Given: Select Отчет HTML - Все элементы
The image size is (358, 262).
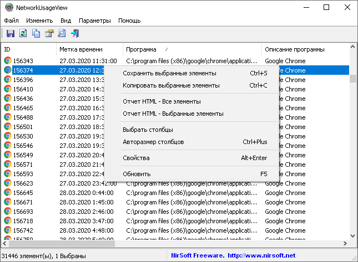Looking at the screenshot, I should [x=191, y=101].
